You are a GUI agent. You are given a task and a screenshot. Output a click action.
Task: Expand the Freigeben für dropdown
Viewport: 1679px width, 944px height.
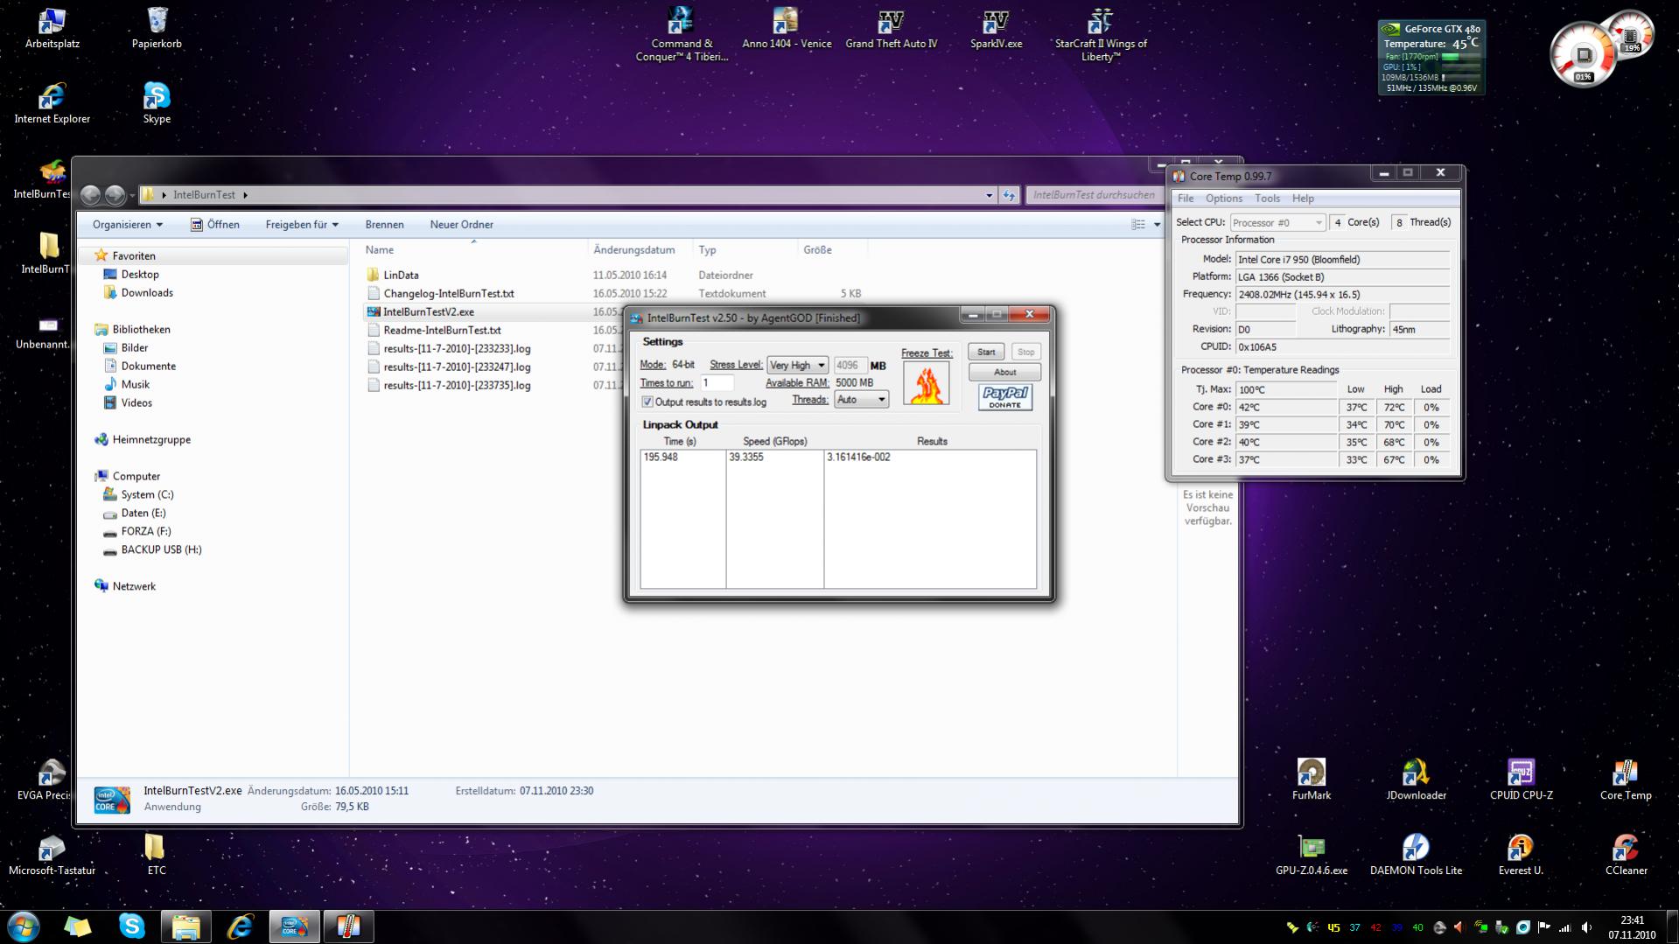click(302, 225)
